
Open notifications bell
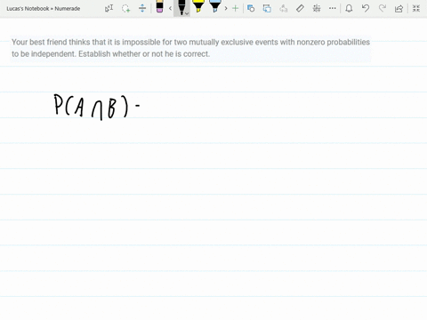(349, 8)
